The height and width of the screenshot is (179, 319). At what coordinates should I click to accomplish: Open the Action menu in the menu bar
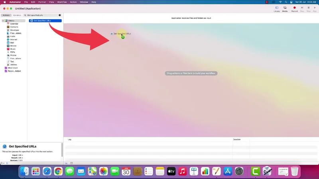pyautogui.click(x=73, y=2)
